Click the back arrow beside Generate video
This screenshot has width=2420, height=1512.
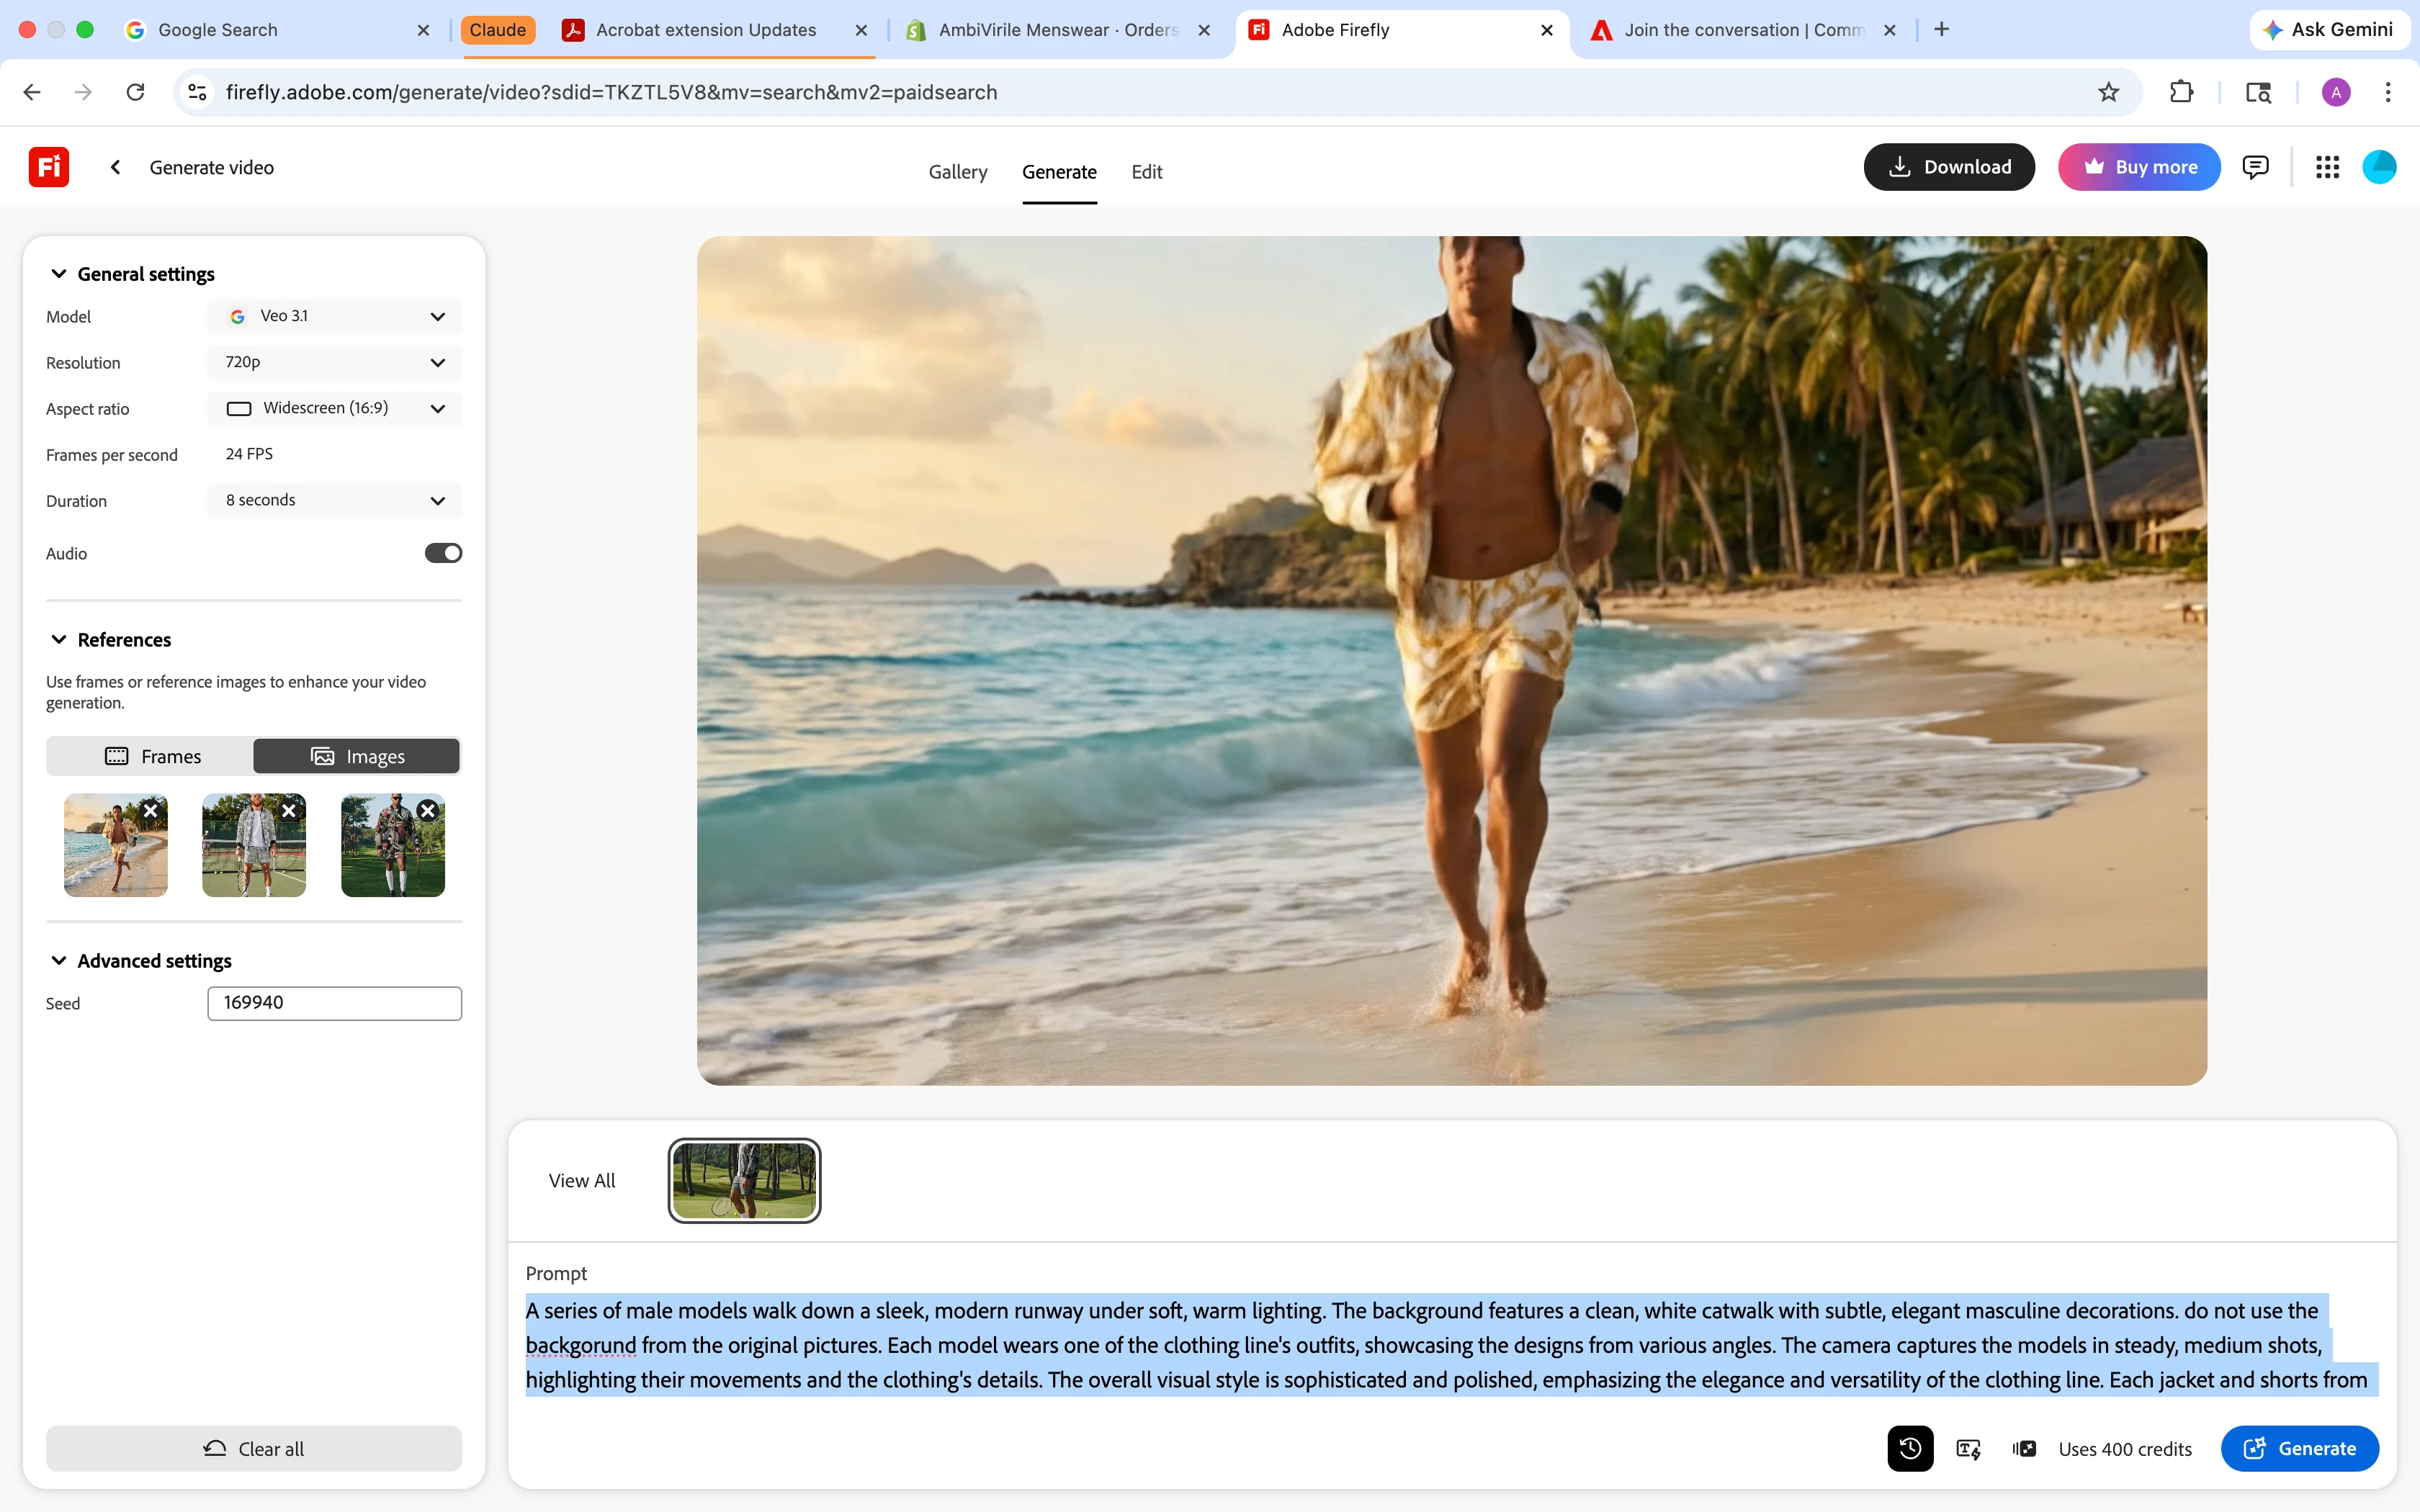tap(115, 167)
